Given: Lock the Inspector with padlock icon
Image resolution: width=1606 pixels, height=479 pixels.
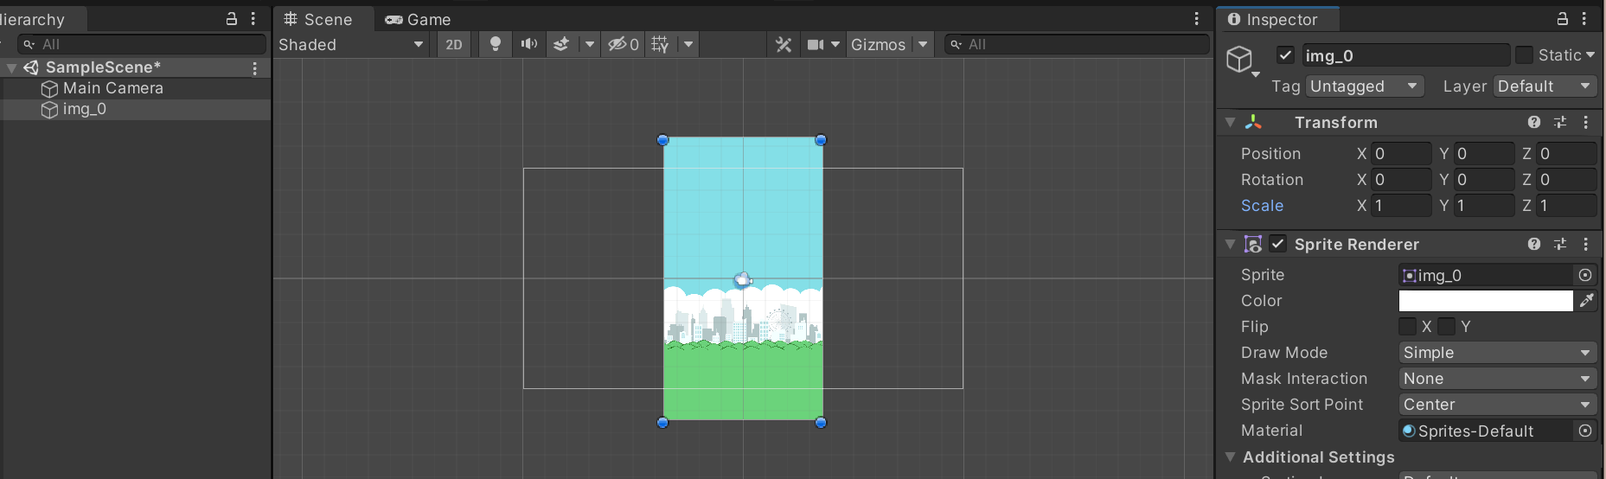Looking at the screenshot, I should [1563, 18].
